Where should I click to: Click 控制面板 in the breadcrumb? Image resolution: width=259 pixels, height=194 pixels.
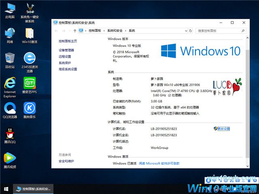click(x=95, y=31)
